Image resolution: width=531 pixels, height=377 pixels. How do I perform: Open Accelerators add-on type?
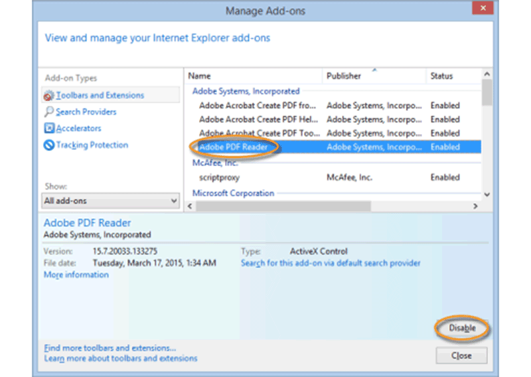pos(78,128)
